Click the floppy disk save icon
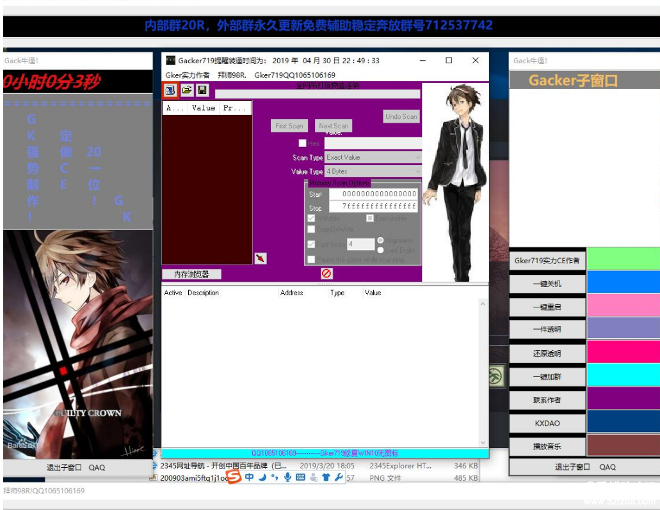Viewport: 660px width, 510px height. (x=202, y=90)
